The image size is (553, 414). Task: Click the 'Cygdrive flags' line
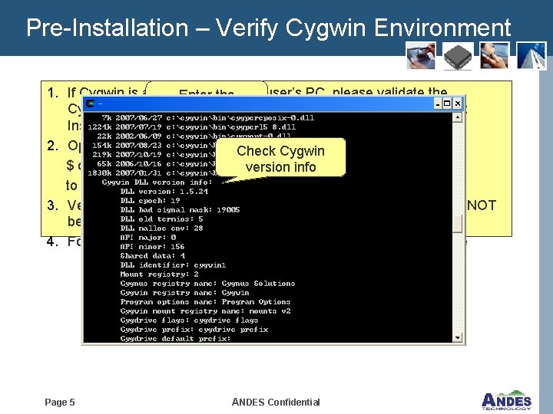tap(190, 320)
